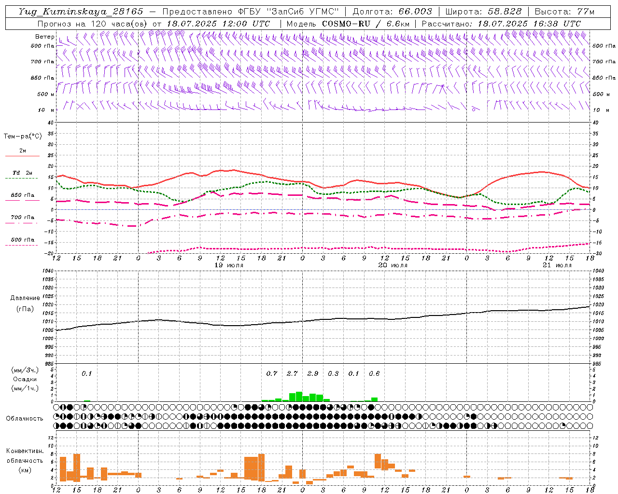Click the Давление panel label
The height and width of the screenshot is (494, 618).
(25, 298)
